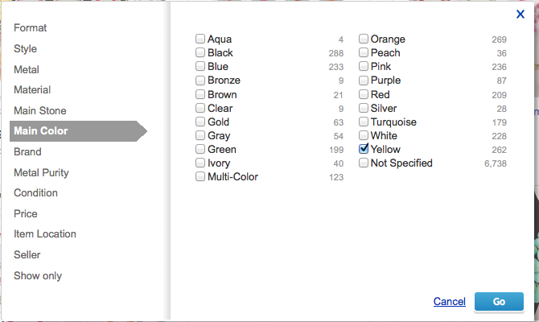Screen dimensions: 539x322
Task: Open the Brand filter category
Action: [27, 151]
